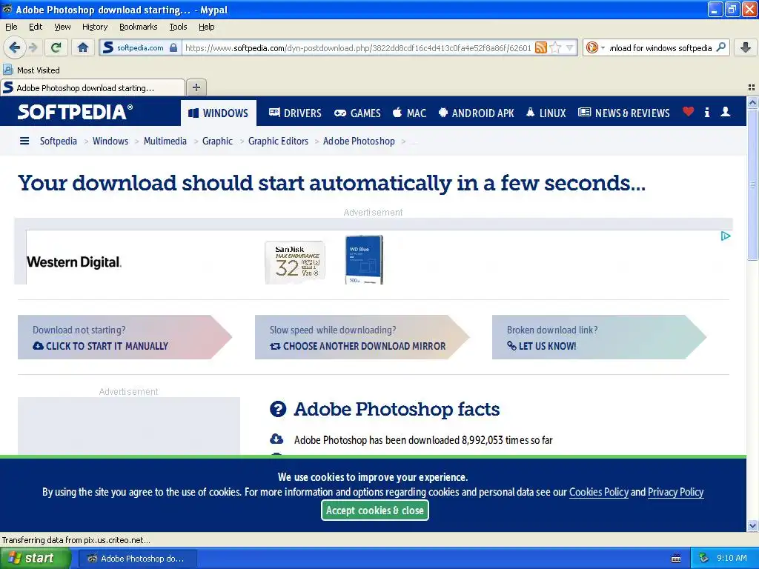759x569 pixels.
Task: Click Let us know for broken link
Action: 541,346
